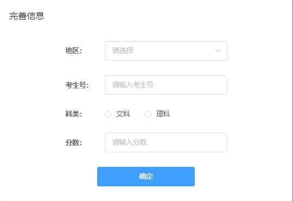Choose the 文科 option label text
The width and height of the screenshot is (293, 201).
123,114
